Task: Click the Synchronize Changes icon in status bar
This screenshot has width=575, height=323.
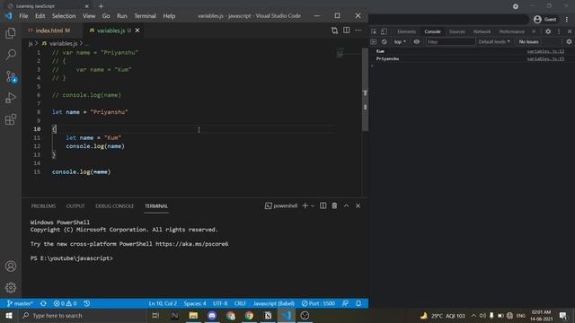Action: (43, 303)
